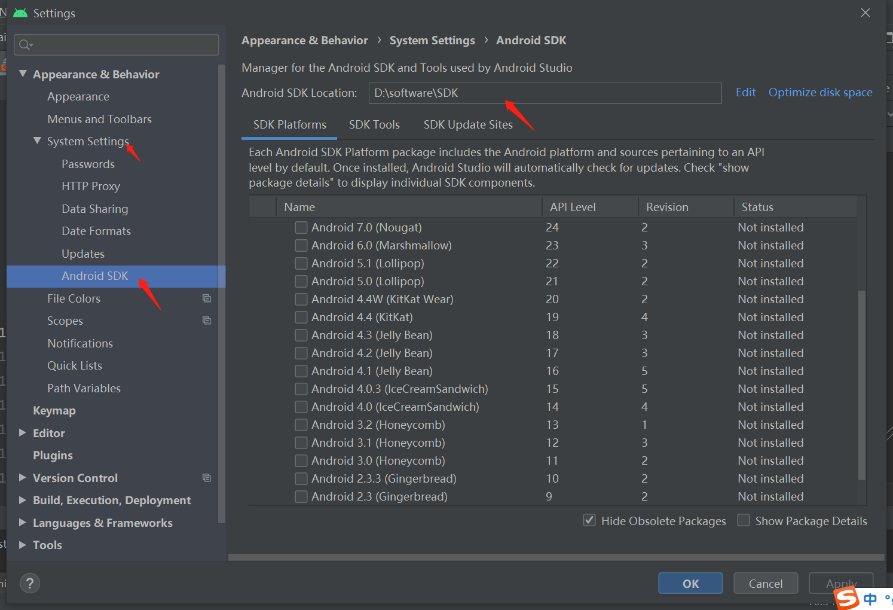Viewport: 893px width, 610px height.
Task: Check the Android 5.1 (Lollipop) checkbox
Action: [301, 263]
